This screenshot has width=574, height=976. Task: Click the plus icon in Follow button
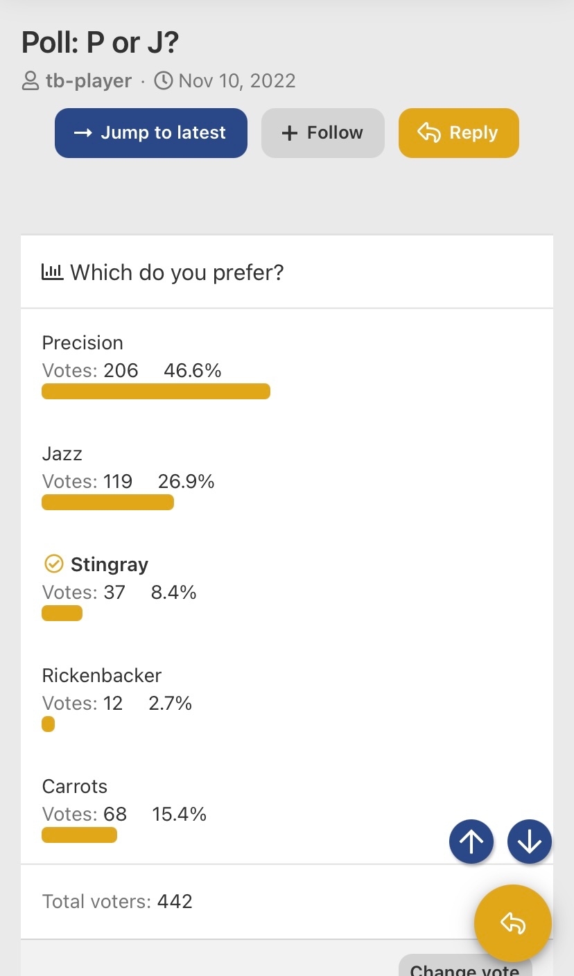(290, 133)
